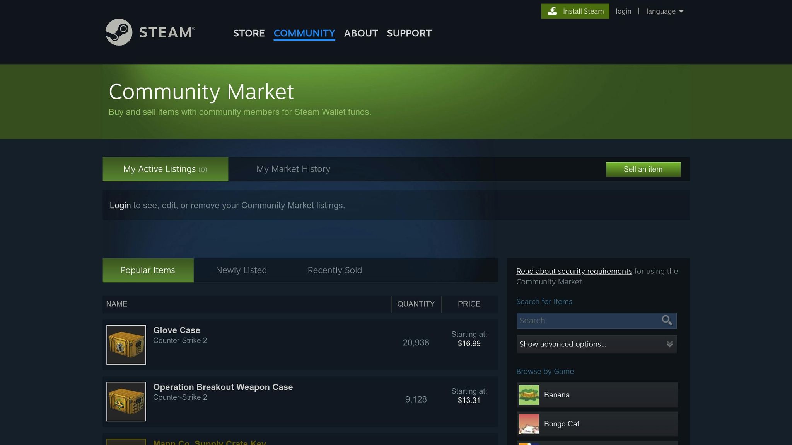Open the COMMUNITY menu
This screenshot has width=792, height=445.
point(304,33)
